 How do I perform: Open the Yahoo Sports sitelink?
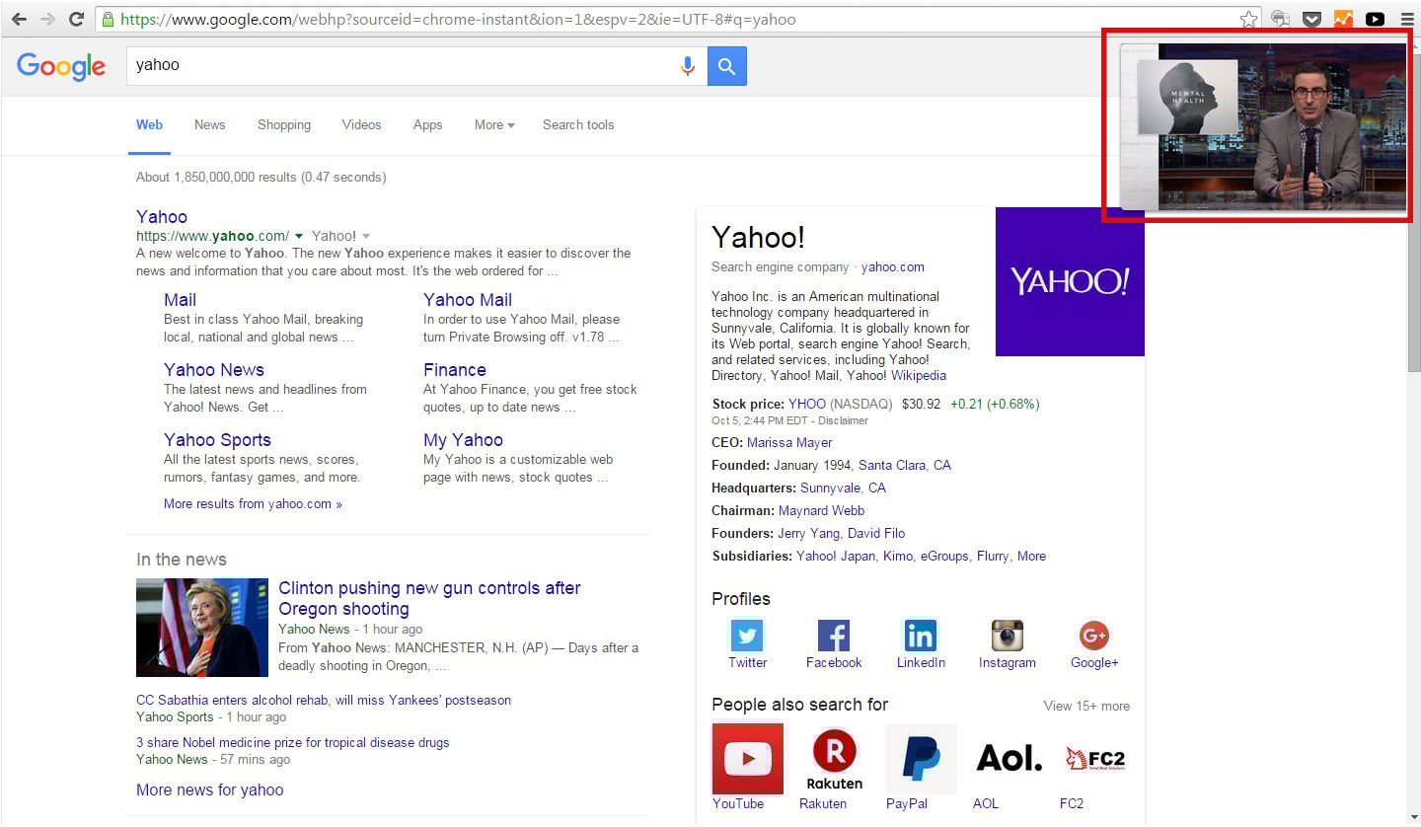(217, 440)
